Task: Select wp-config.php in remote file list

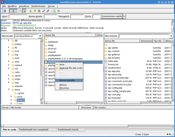Action: click(x=138, y=88)
